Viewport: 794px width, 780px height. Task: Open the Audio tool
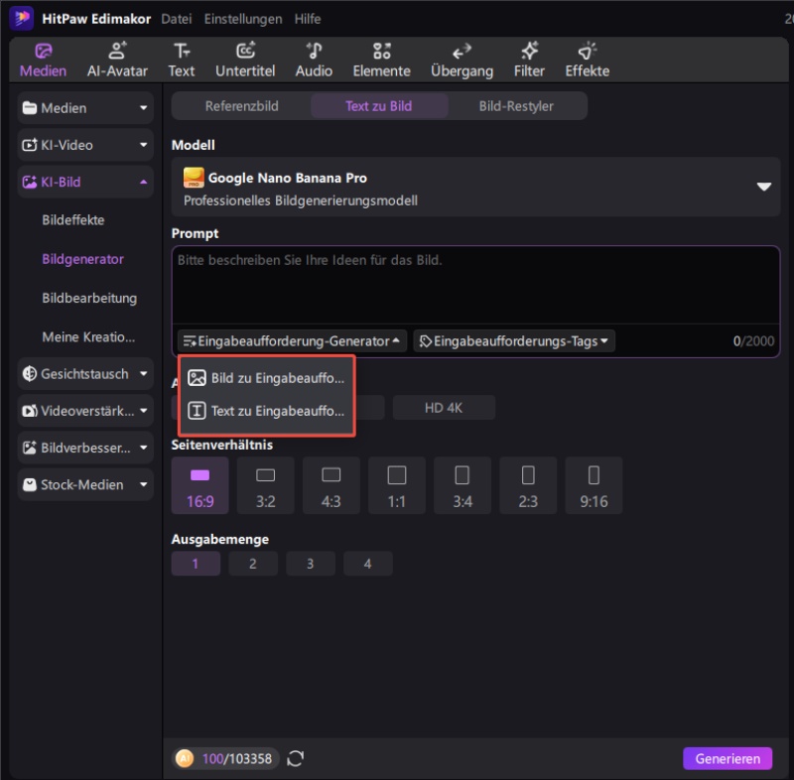[x=314, y=61]
